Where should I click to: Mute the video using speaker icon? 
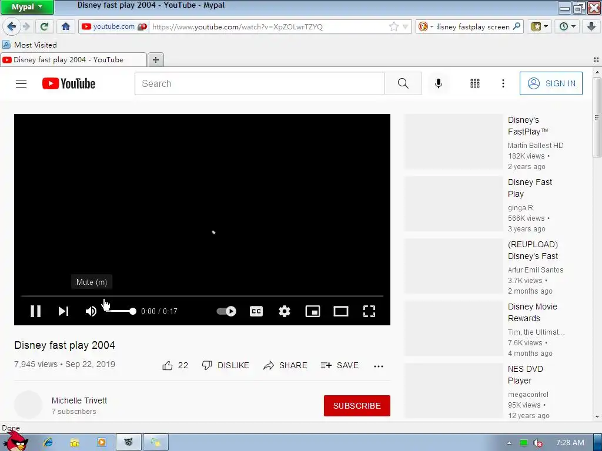pos(91,311)
